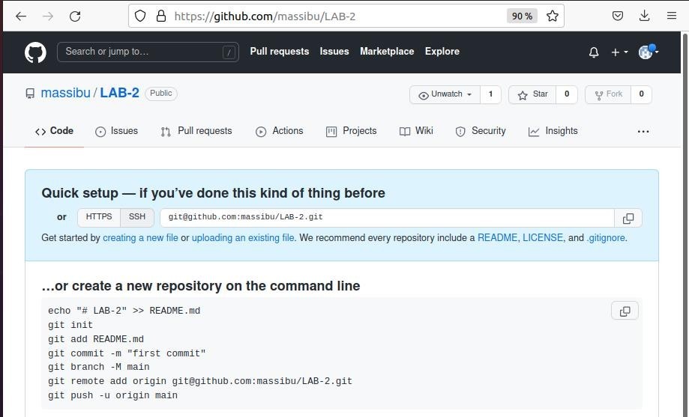
Task: Open the README recommendation link
Action: [x=497, y=238]
